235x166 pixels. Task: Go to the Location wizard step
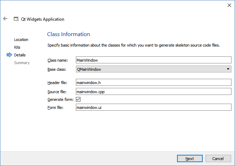21,40
